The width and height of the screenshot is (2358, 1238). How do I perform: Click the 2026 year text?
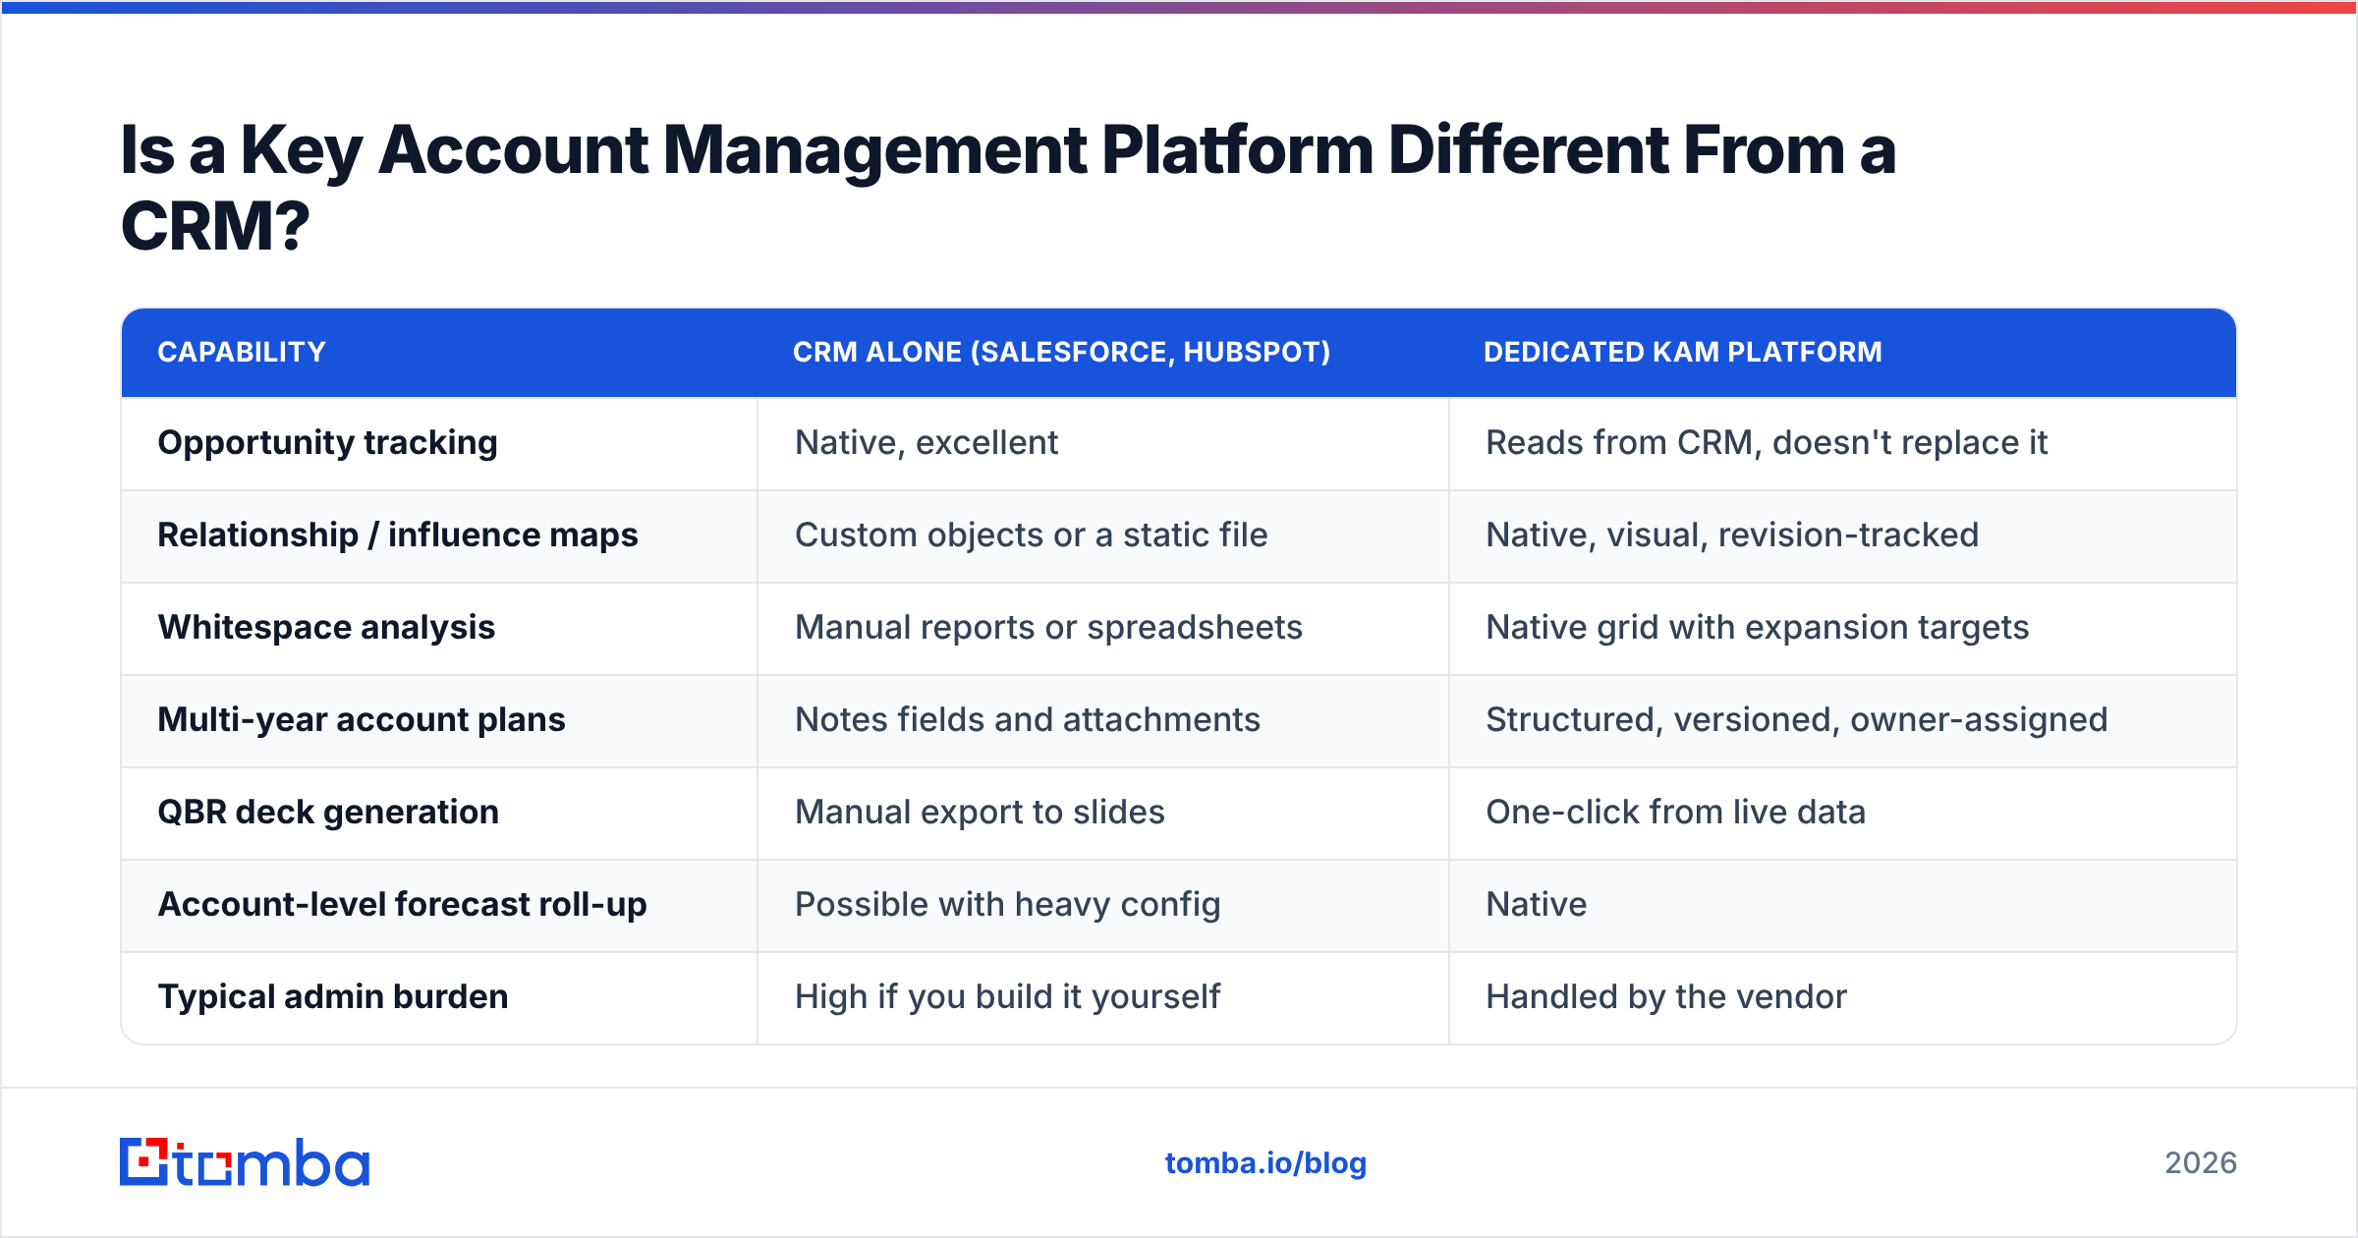click(2201, 1163)
